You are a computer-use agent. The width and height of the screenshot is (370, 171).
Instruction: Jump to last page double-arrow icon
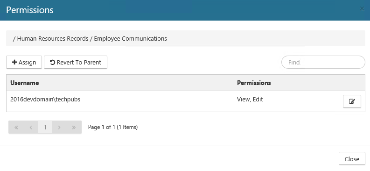tap(74, 127)
